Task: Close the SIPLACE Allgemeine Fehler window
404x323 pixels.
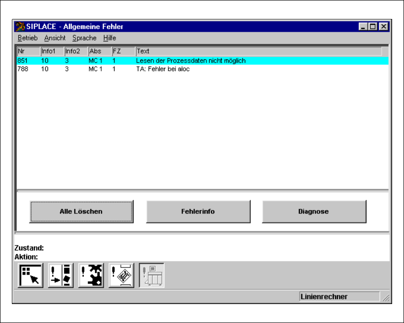Action: [384, 27]
